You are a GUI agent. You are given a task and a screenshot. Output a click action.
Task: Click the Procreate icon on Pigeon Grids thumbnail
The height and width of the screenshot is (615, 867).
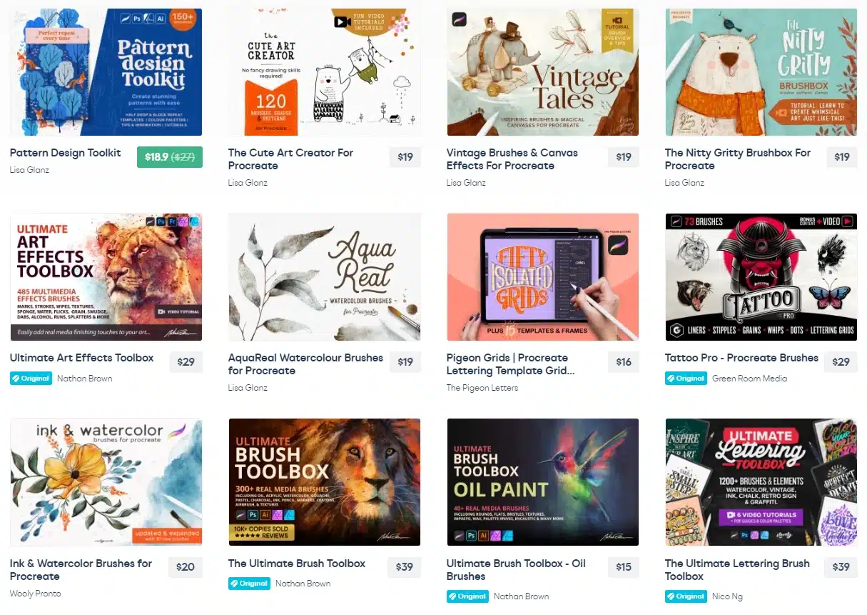(617, 246)
